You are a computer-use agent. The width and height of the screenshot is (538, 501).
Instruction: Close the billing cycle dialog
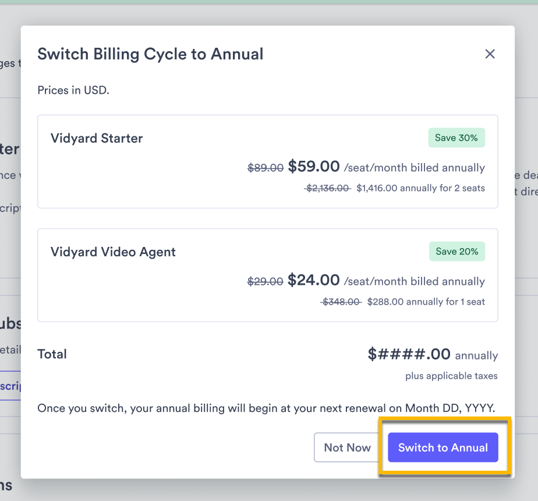pos(490,54)
